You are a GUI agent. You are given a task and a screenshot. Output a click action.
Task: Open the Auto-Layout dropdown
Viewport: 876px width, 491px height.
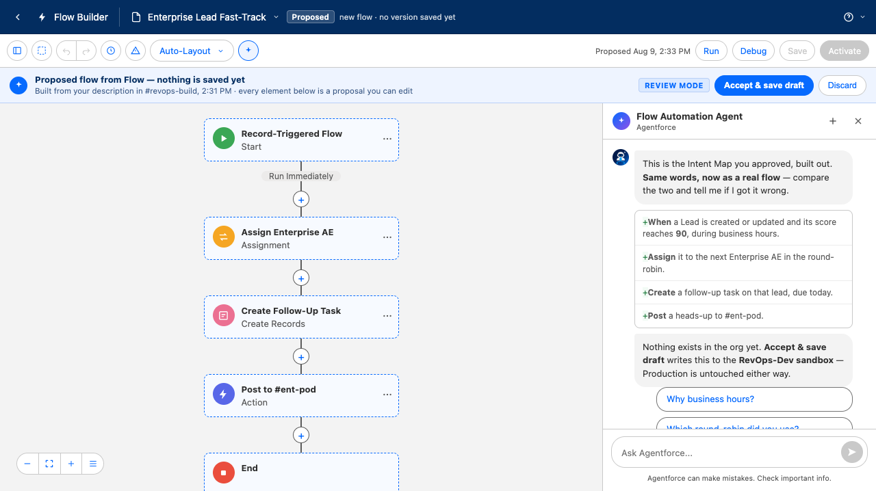point(192,51)
